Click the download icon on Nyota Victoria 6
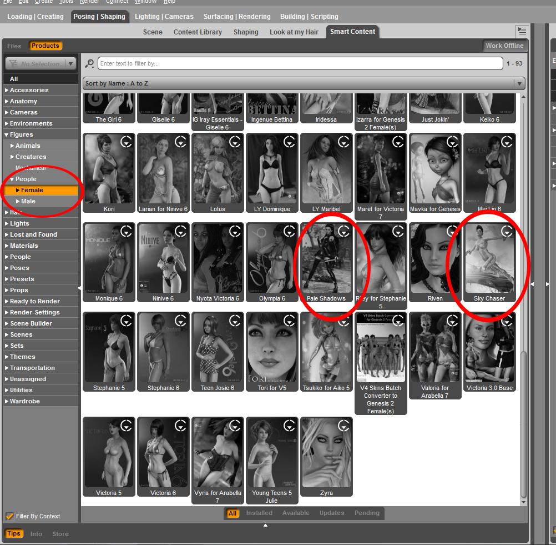Image resolution: width=556 pixels, height=545 pixels. (x=235, y=232)
